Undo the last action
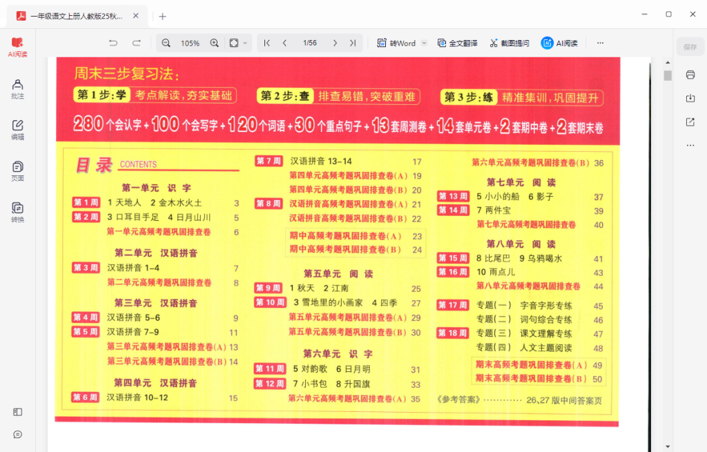Viewport: 707px width, 452px height. [x=113, y=42]
